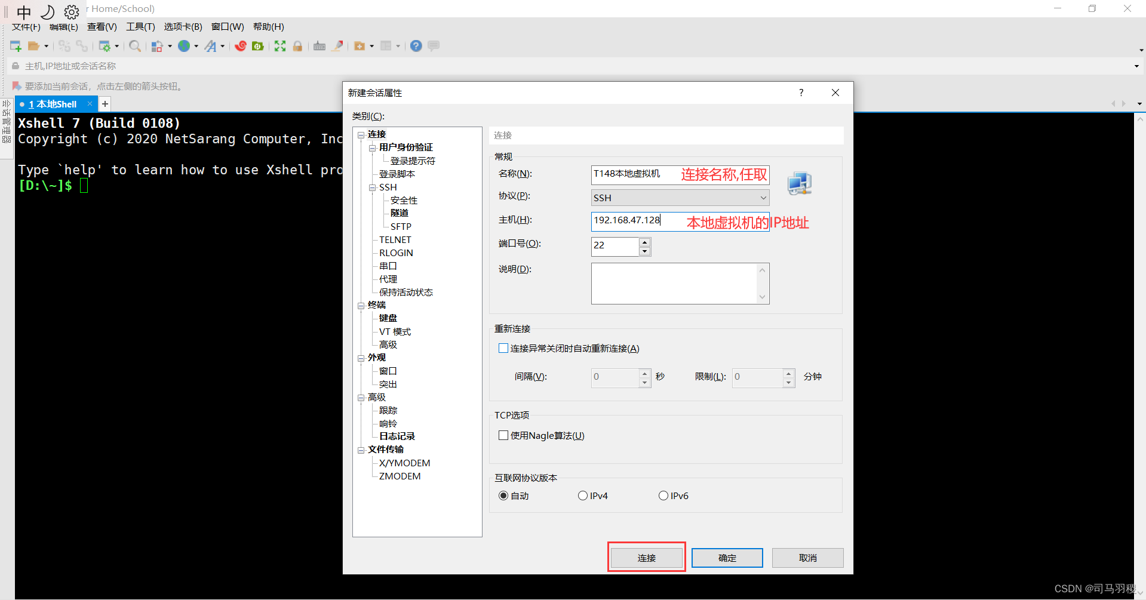This screenshot has width=1146, height=600.
Task: Click the 名称 name input field
Action: click(x=680, y=174)
